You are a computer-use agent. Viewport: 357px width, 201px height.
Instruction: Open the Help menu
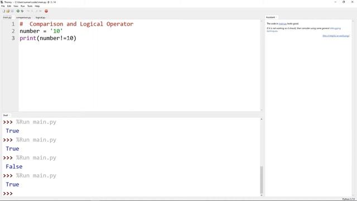tap(37, 6)
